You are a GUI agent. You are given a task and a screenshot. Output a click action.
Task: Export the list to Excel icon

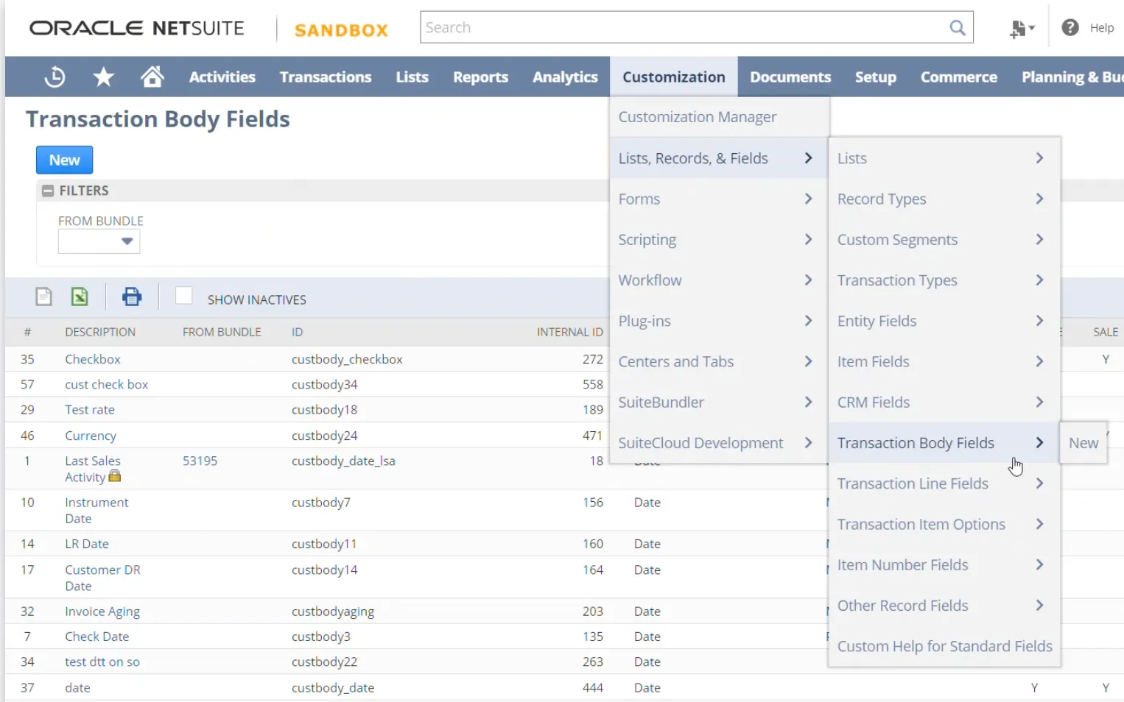(x=80, y=297)
